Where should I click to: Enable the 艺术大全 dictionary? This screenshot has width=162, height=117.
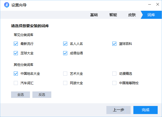pyautogui.click(x=65, y=73)
